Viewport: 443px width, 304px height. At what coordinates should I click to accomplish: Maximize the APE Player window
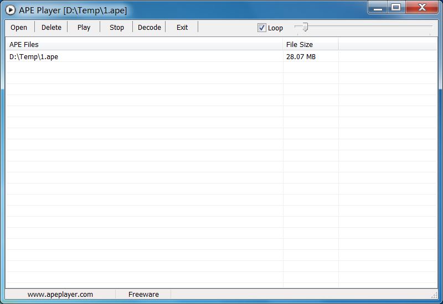click(x=396, y=7)
